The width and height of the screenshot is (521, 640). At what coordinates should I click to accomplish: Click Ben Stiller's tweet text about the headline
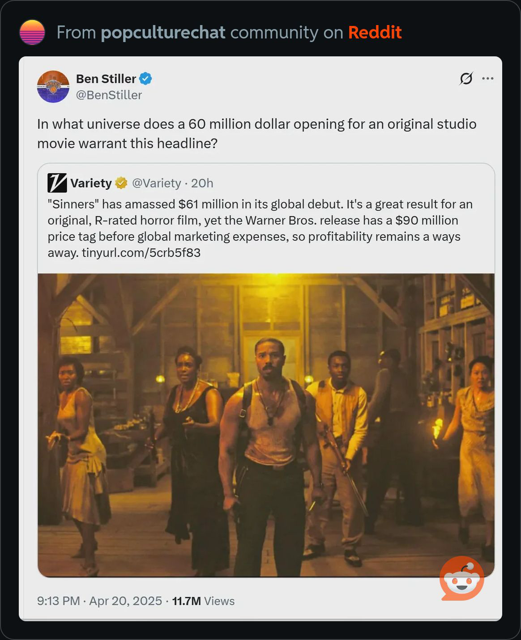[257, 133]
